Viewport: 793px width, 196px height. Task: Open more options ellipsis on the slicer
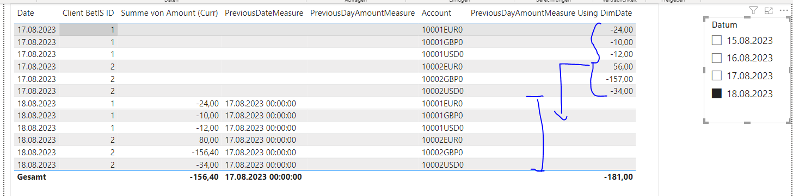784,10
